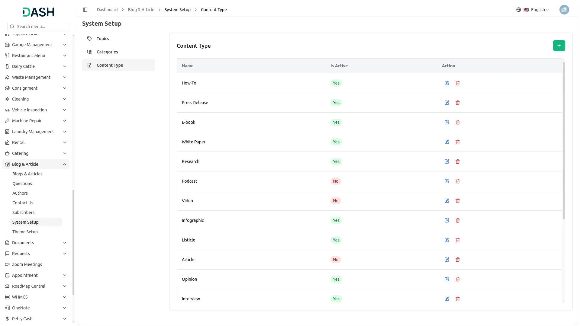
Task: Click the user avatar icon
Action: tap(564, 10)
